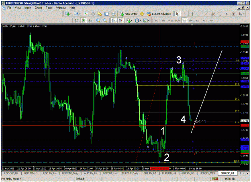Select the H1 timeframe button

tap(184, 20)
